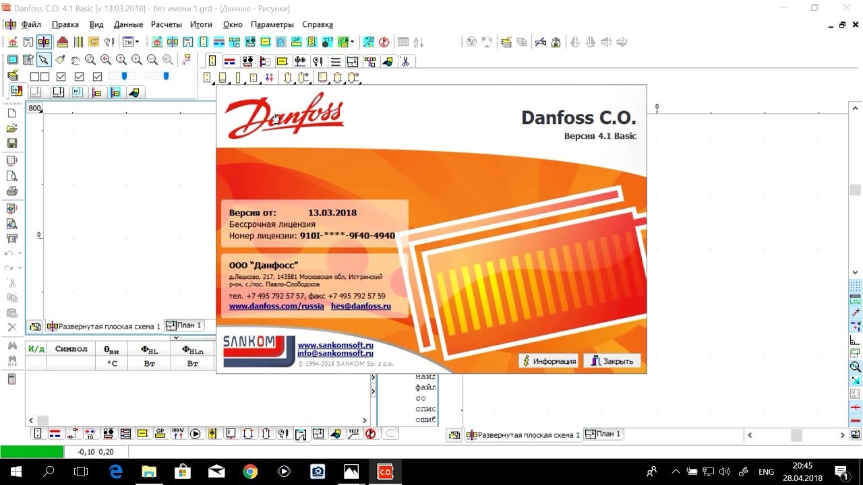Select the paintbrush format tool
This screenshot has height=485, width=863.
coord(60,59)
